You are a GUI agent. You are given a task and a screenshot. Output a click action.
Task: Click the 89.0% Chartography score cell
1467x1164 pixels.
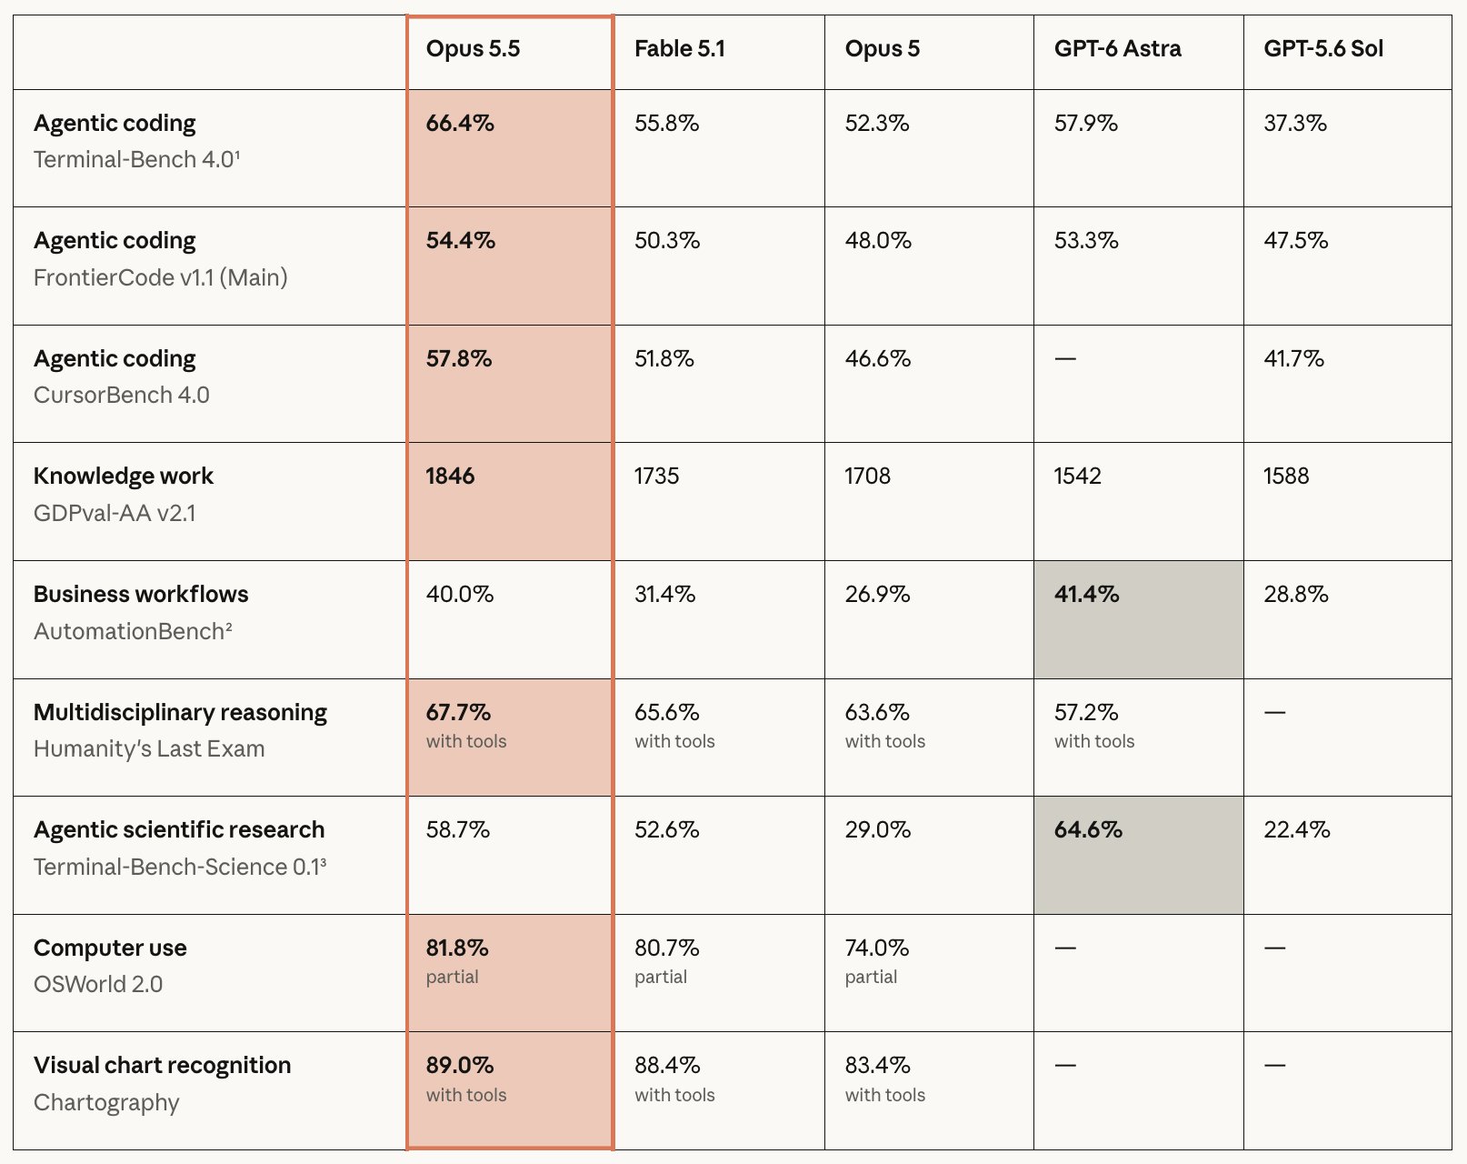point(510,1090)
